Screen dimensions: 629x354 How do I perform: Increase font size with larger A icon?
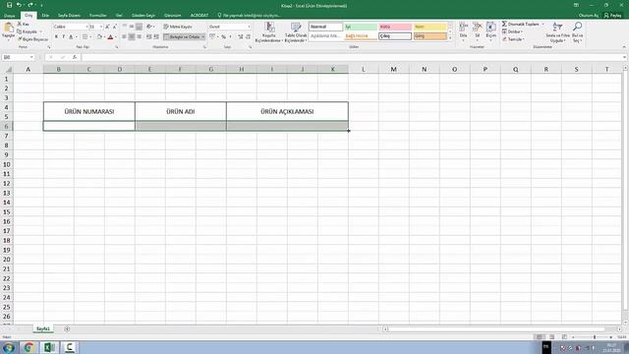coord(107,27)
